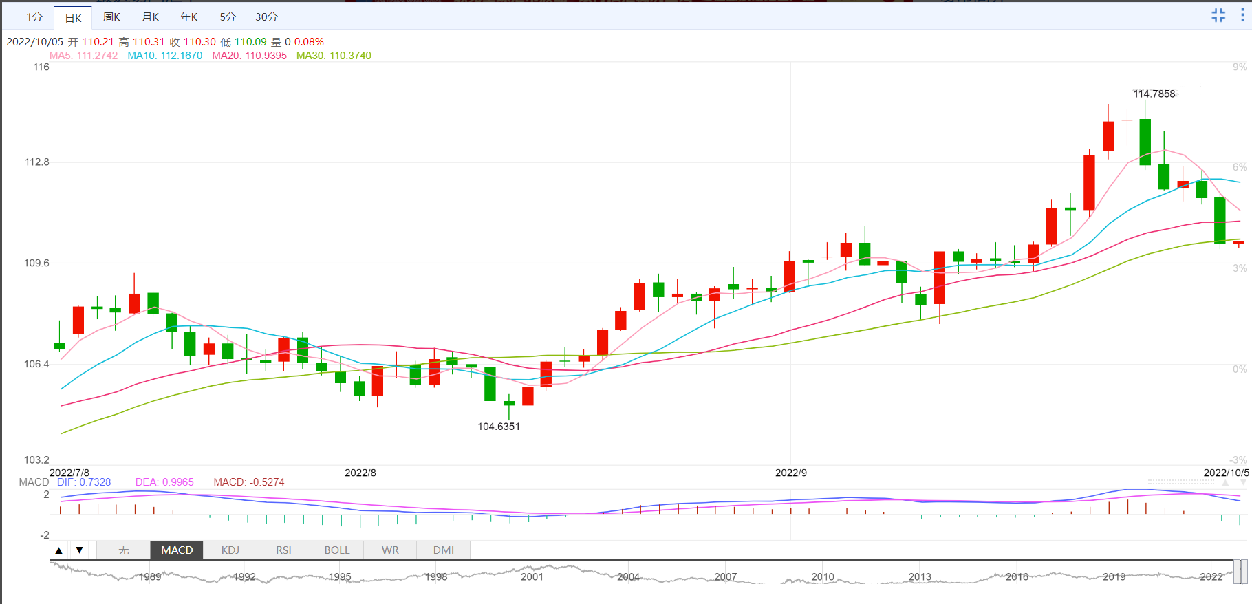
Task: Turn on the RSI indicator
Action: point(283,550)
